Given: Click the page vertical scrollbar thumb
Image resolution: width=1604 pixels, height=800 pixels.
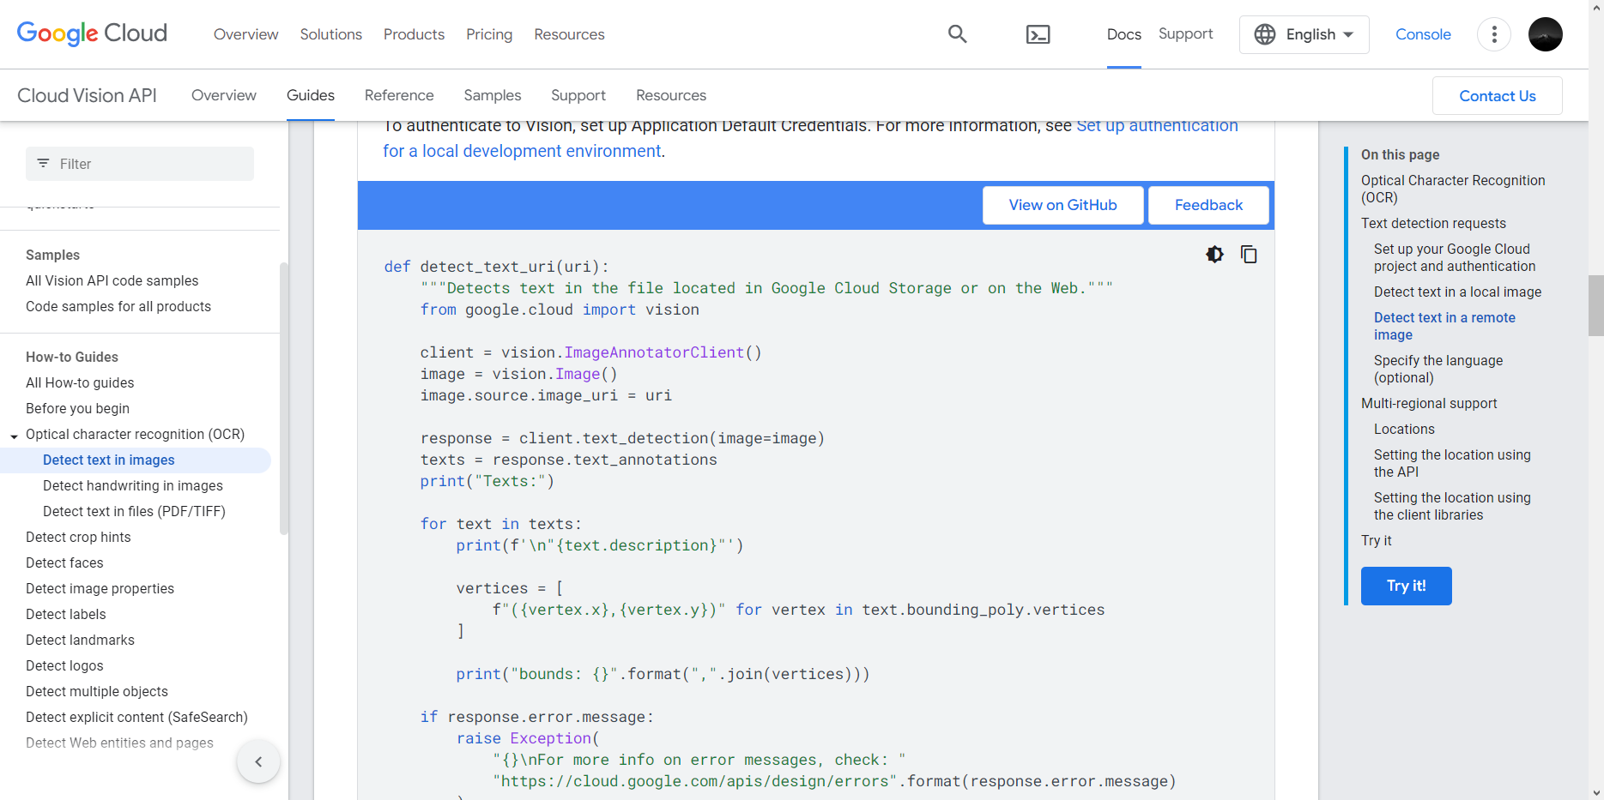Looking at the screenshot, I should click(x=1595, y=305).
